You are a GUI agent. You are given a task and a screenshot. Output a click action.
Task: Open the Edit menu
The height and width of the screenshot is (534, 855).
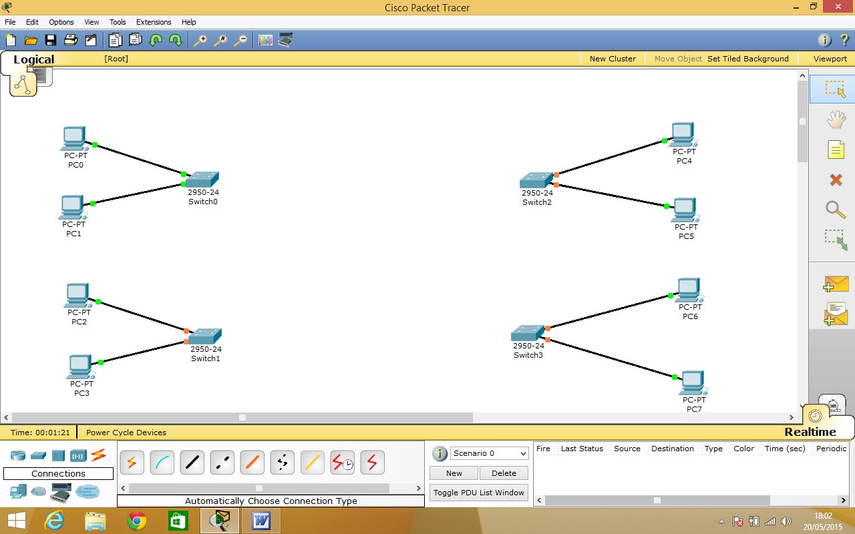[32, 22]
